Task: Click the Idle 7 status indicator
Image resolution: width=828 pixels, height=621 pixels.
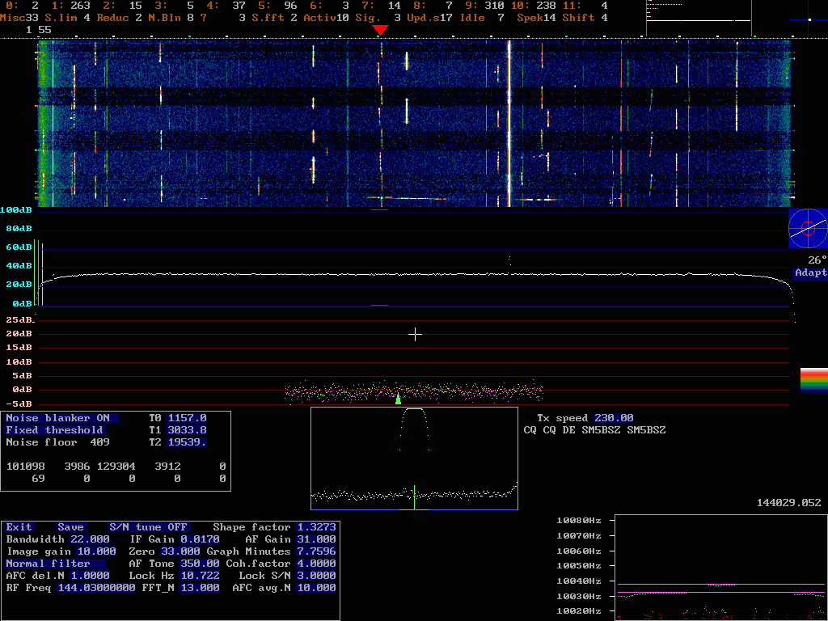Action: coord(482,18)
